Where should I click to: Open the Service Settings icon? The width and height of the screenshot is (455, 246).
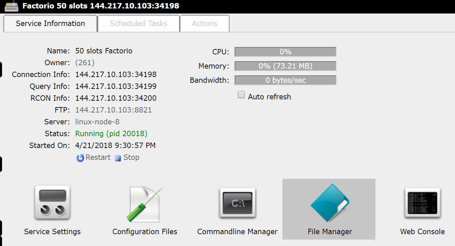click(52, 203)
